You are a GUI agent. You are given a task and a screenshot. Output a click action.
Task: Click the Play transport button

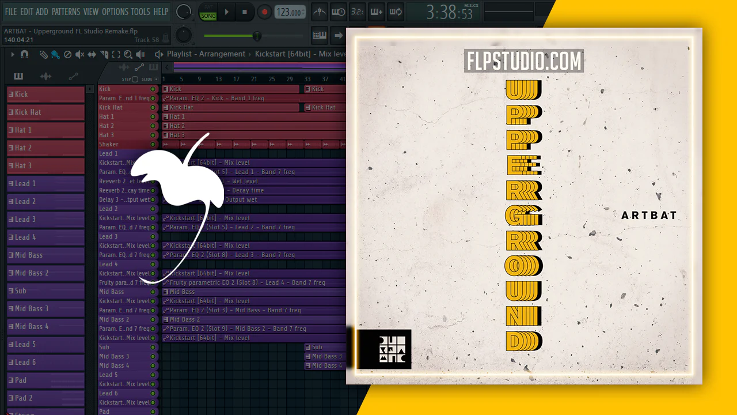226,12
